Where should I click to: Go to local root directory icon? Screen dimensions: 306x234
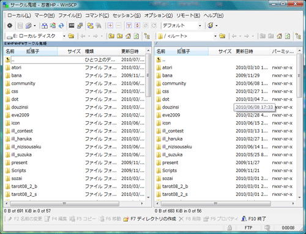[x=120, y=36]
